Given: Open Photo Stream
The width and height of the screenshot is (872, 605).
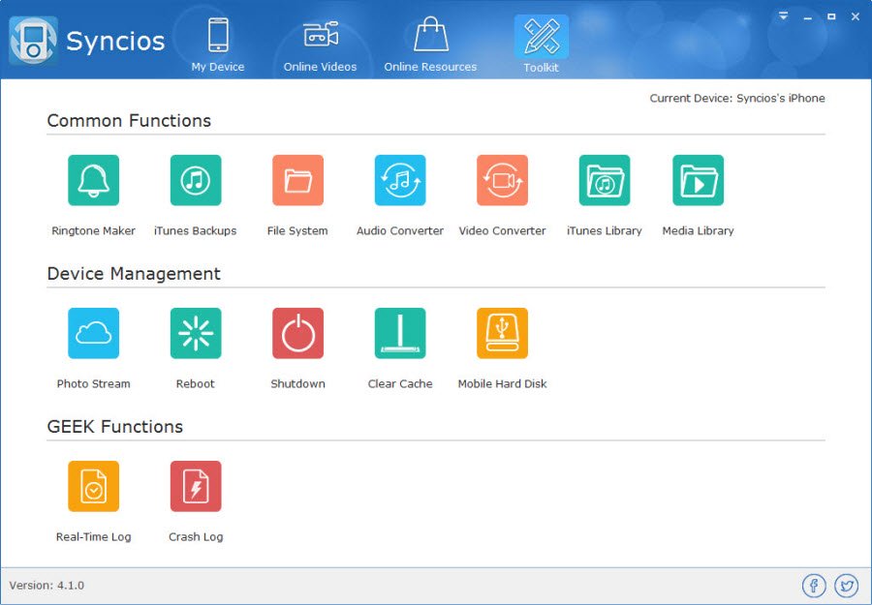Looking at the screenshot, I should pos(93,334).
